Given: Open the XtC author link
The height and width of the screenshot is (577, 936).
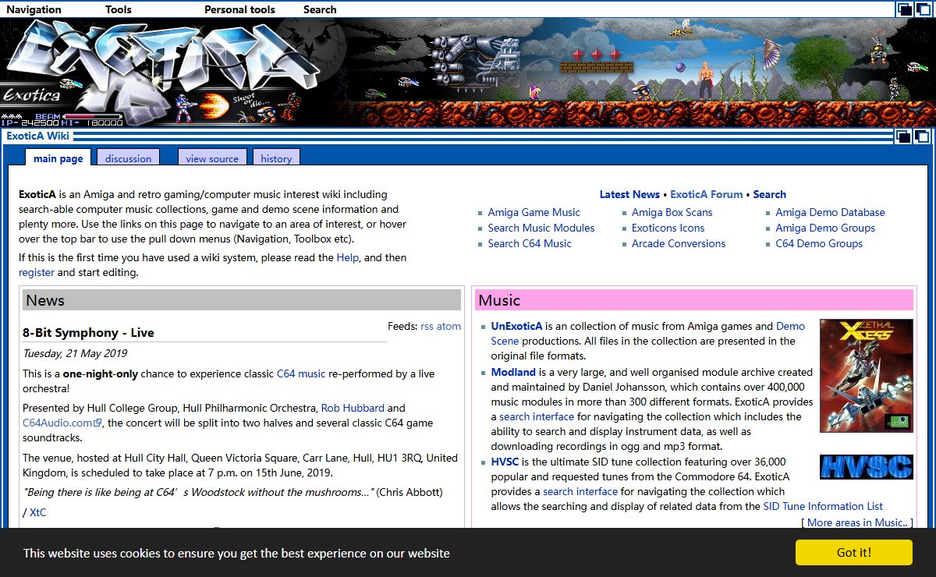Looking at the screenshot, I should [x=37, y=512].
